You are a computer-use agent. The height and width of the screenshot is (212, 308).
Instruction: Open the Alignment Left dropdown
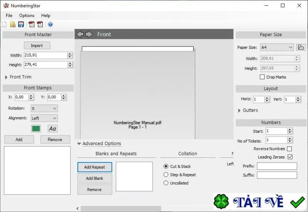click(44, 118)
